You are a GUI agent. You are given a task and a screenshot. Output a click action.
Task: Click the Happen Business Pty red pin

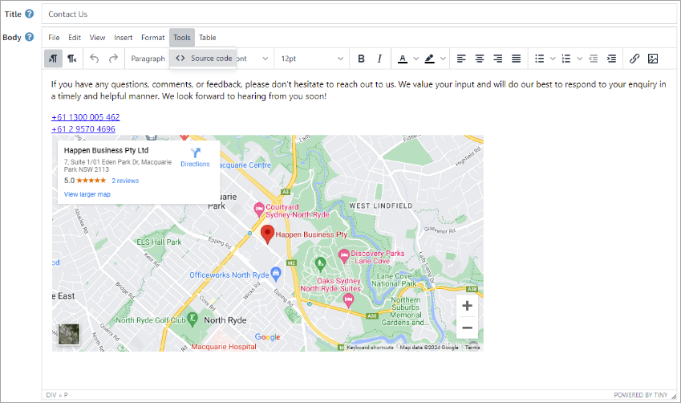tap(268, 234)
